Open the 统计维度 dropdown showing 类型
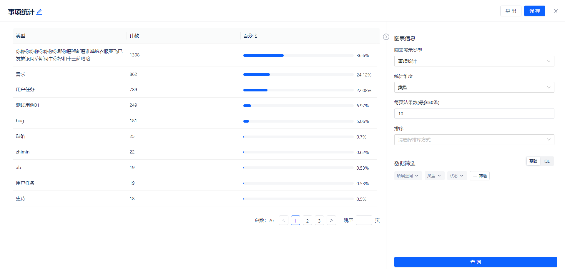 click(474, 87)
